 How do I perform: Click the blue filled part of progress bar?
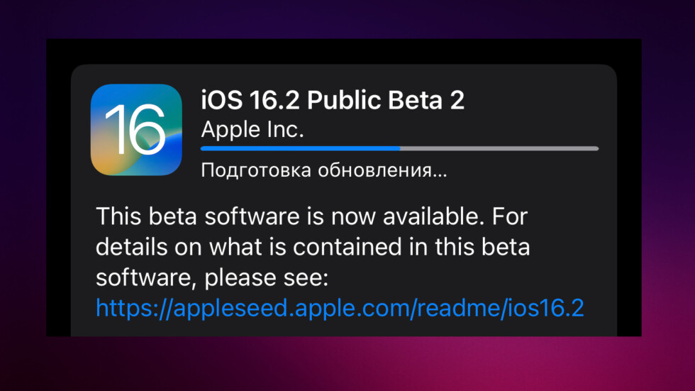coord(300,148)
